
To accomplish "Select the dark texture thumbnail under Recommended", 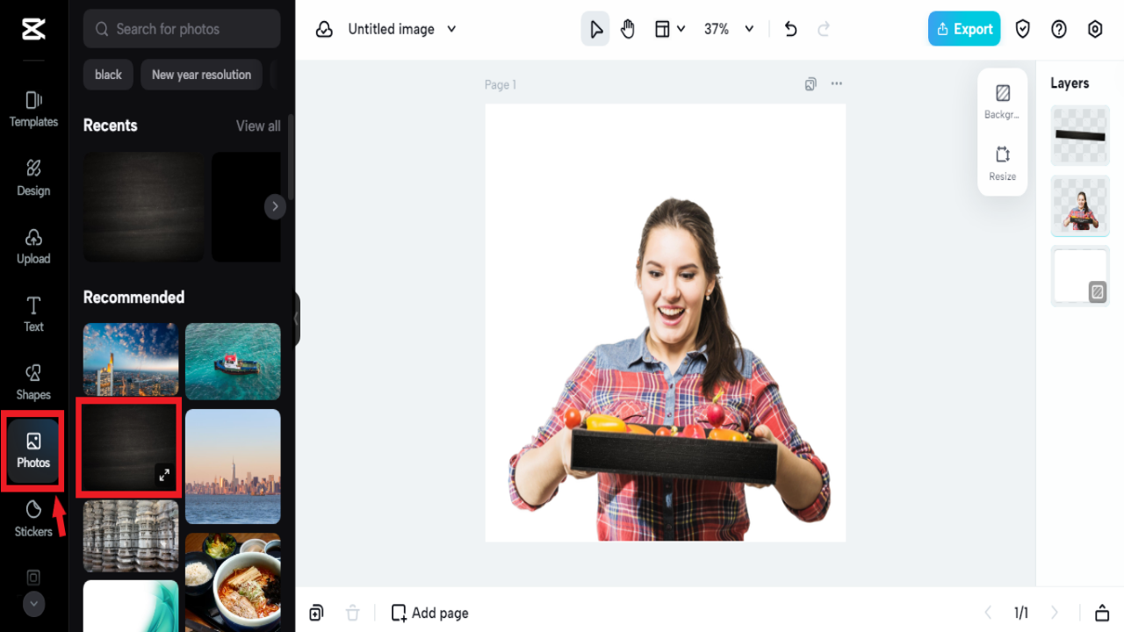I will [129, 448].
